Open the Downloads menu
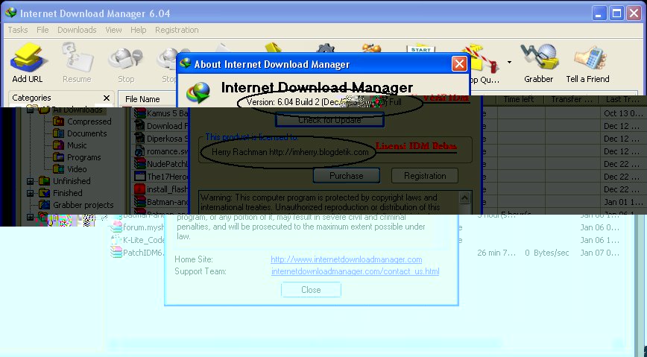The image size is (647, 357). pyautogui.click(x=77, y=30)
